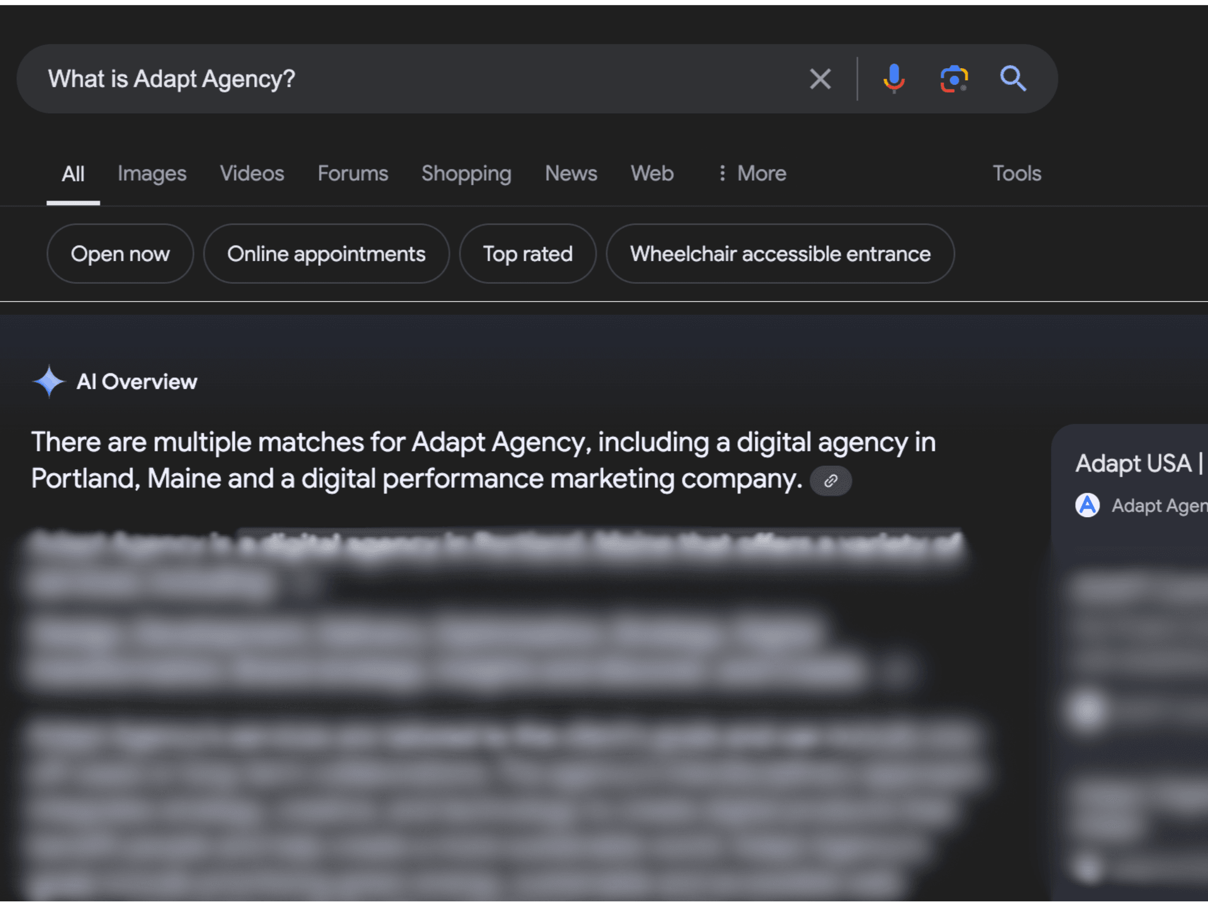Click the Adapt Agency circular A logo

click(x=1087, y=506)
